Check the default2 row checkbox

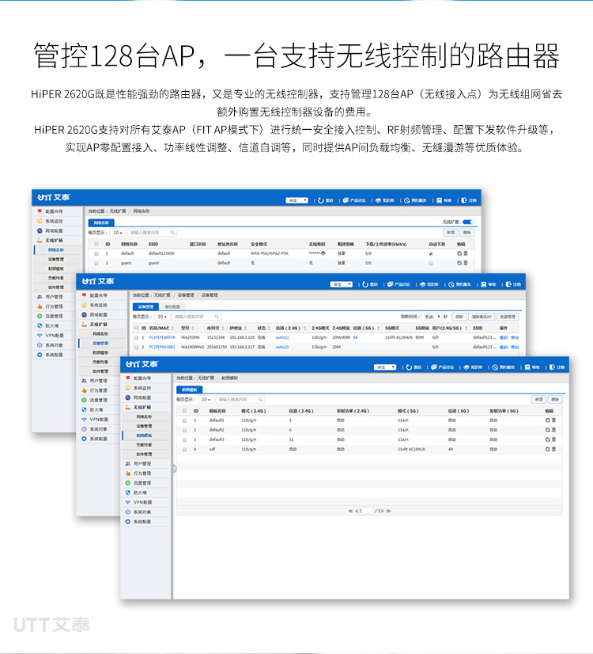point(184,430)
